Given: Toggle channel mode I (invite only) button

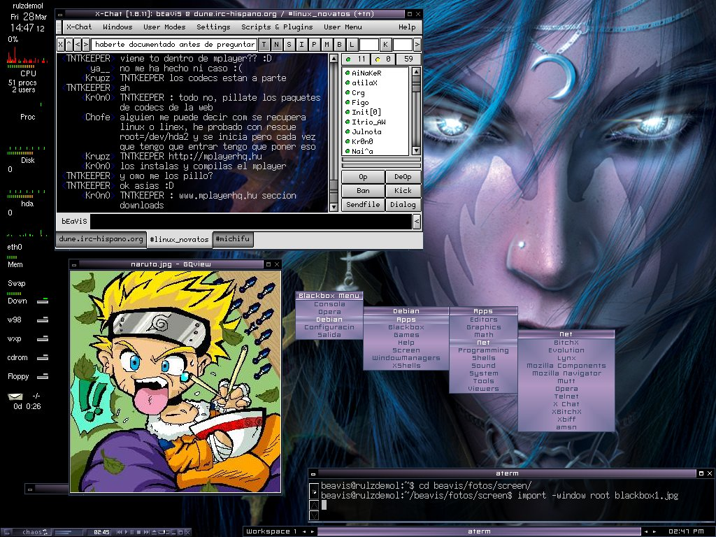Looking at the screenshot, I should click(x=301, y=44).
